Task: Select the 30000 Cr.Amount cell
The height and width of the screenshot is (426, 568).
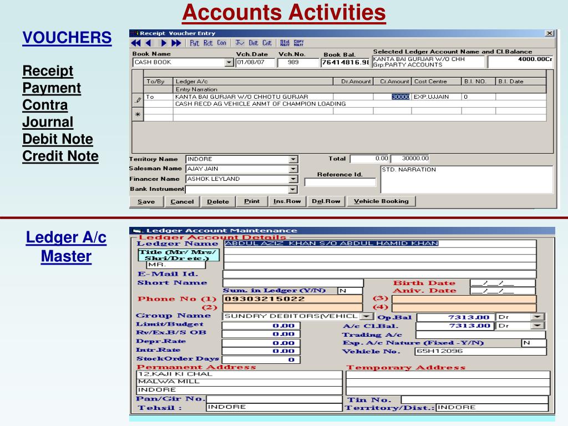Action: coord(392,97)
